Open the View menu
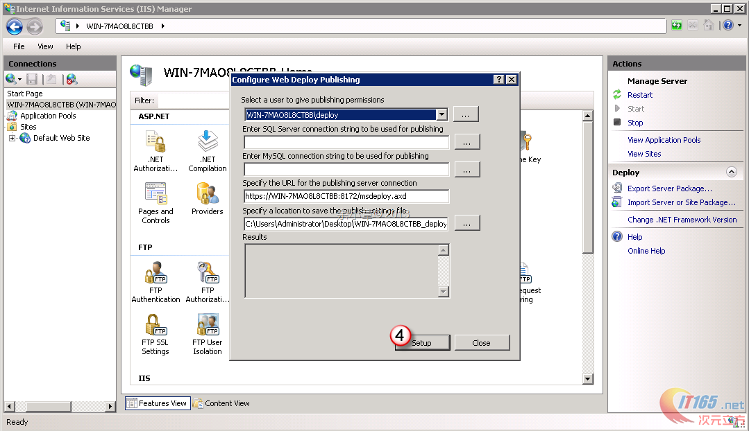Screen dimensions: 749x431 click(45, 46)
